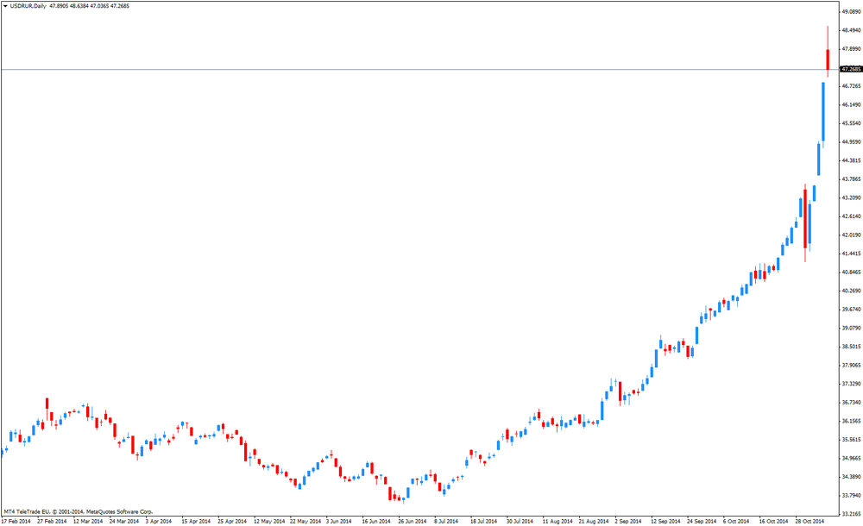Click date label 2 Sep 2014
863x526 pixels.
[x=628, y=521]
